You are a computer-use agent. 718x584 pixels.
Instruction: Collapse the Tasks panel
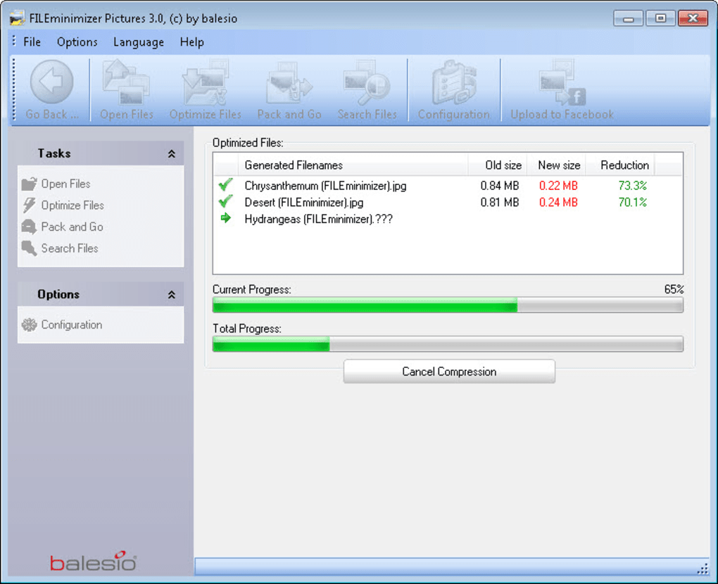171,153
